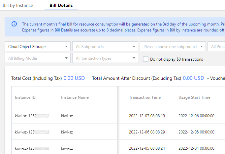The width and height of the screenshot is (225, 154).
Task: Click the Instance ID column header
Action: (25, 97)
